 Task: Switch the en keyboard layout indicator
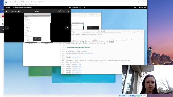(135, 8)
